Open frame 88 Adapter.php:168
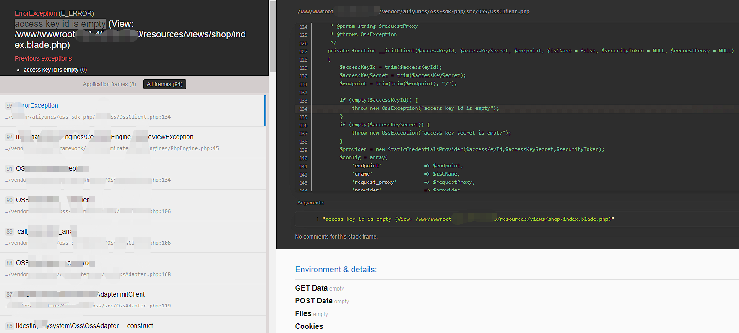 click(x=133, y=268)
